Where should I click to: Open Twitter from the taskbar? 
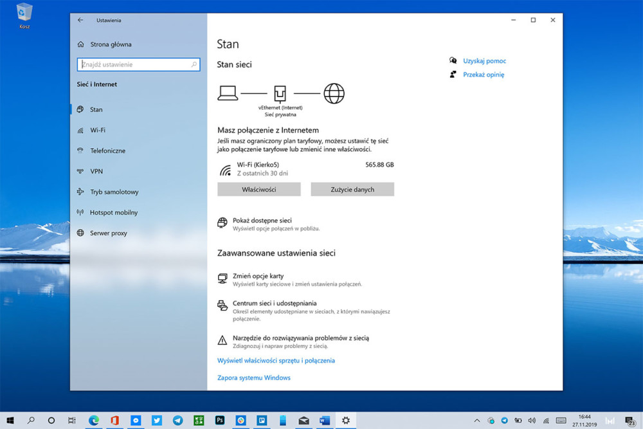coord(157,421)
